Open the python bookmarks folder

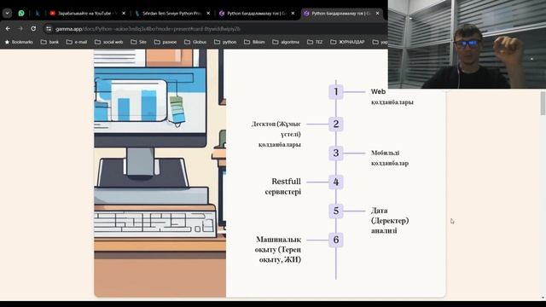click(225, 42)
